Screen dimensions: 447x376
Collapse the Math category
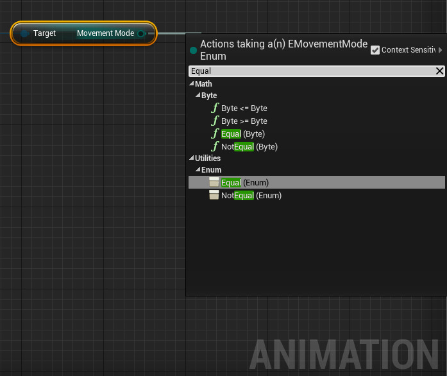click(191, 84)
